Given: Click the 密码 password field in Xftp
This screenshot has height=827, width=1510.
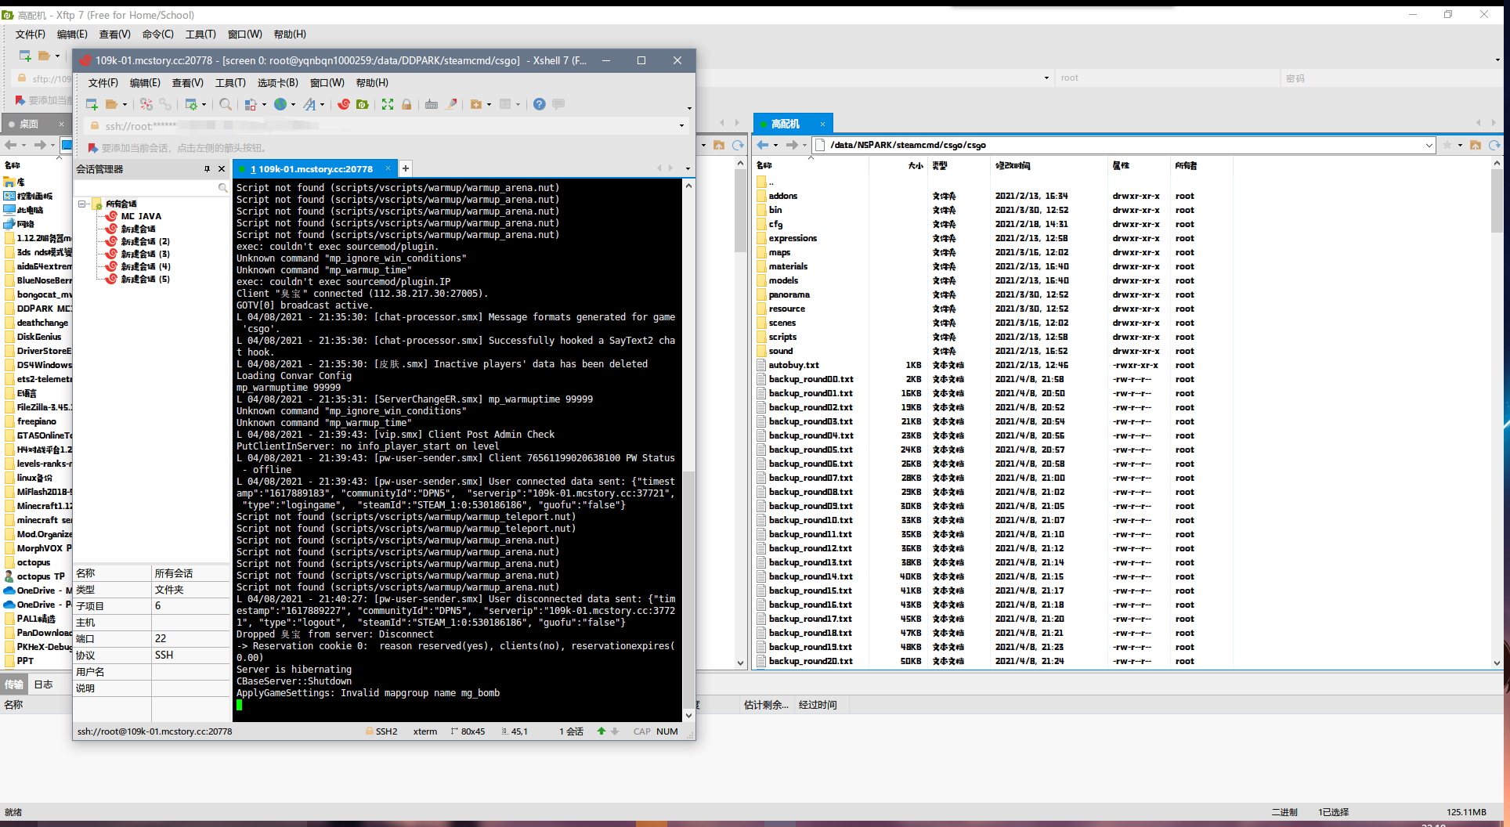Looking at the screenshot, I should pos(1390,78).
